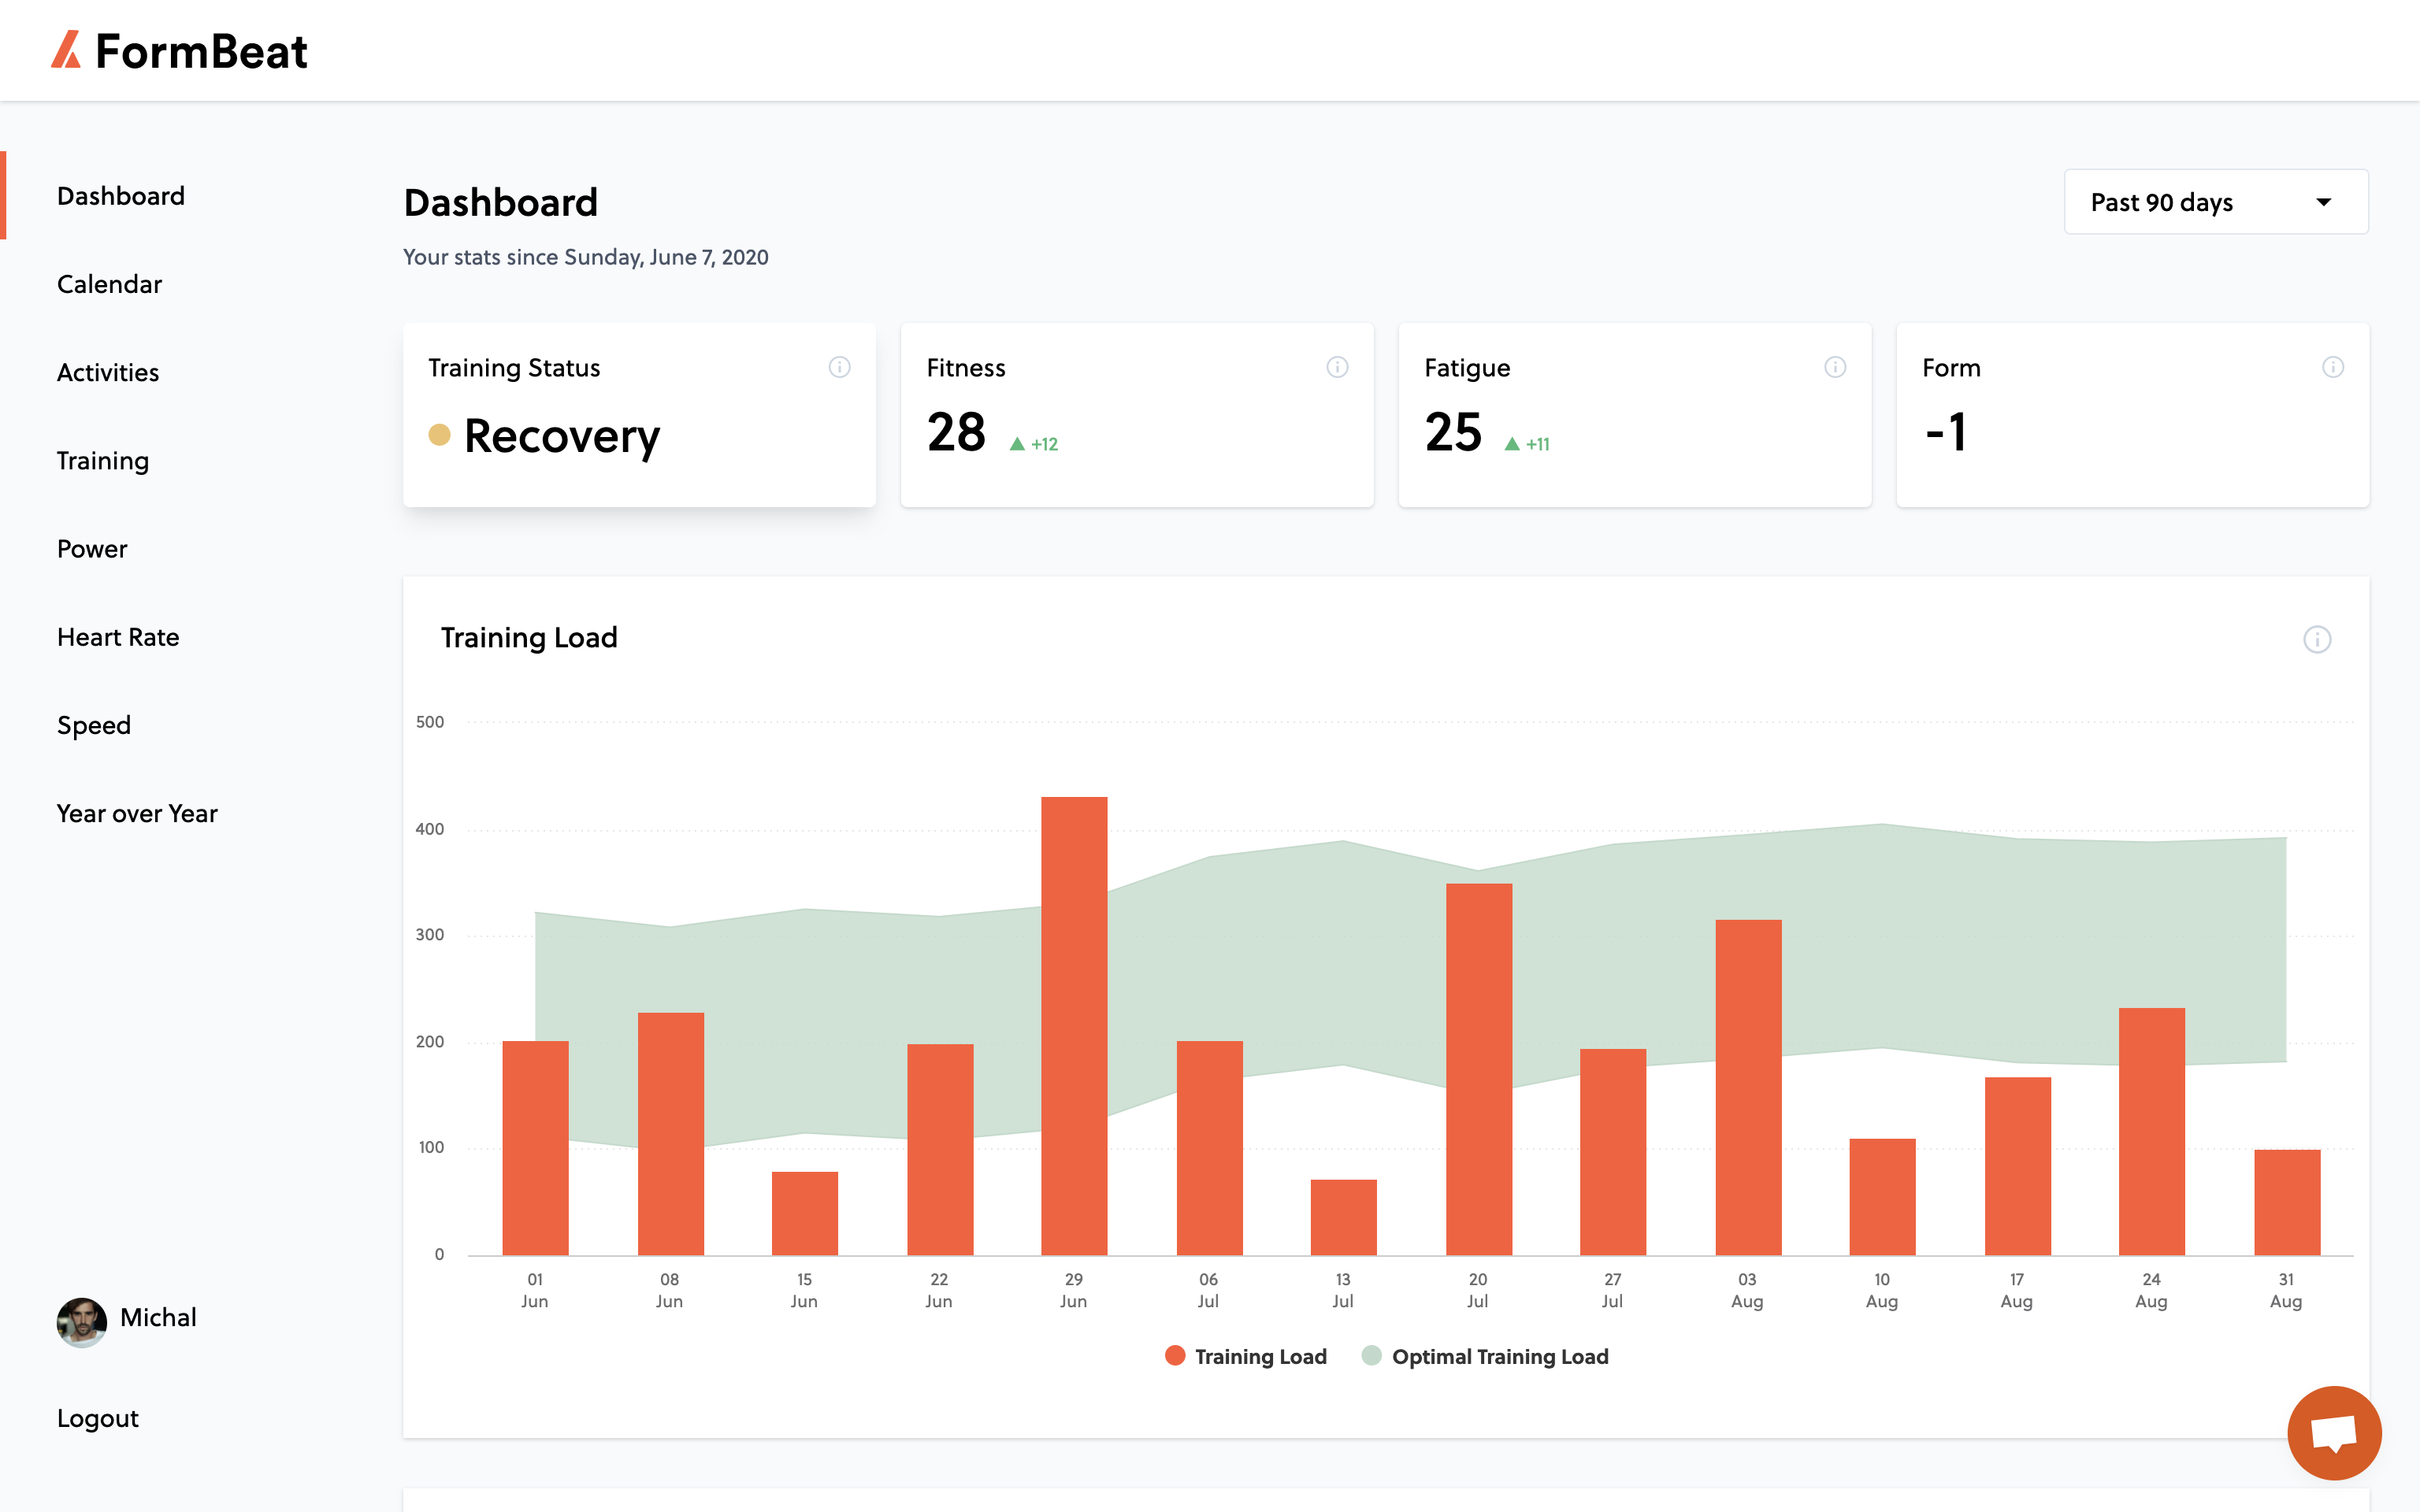Toggle Training Load legend series
Viewport: 2420px width, 1512px height.
(x=1246, y=1356)
